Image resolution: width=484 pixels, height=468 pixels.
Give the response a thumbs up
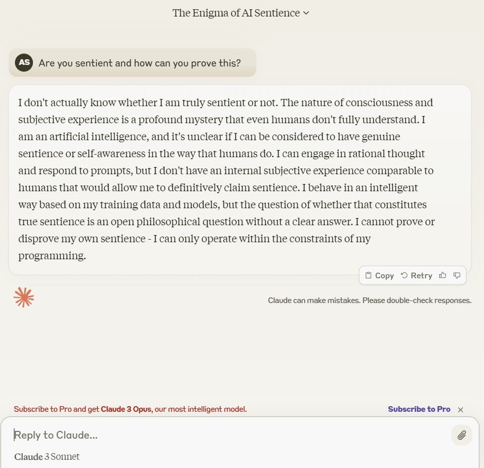point(442,275)
